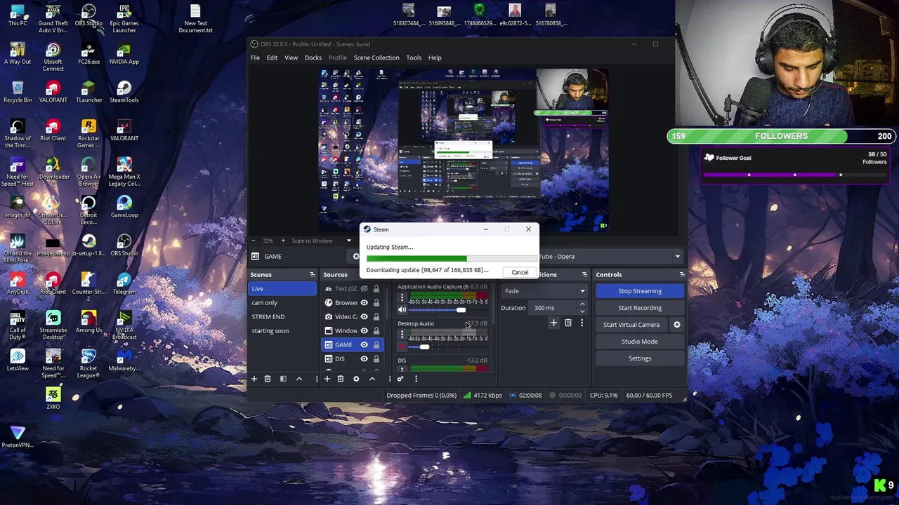Viewport: 899px width, 505px height.
Task: Adjust Desktop Audio volume slider
Action: [424, 346]
